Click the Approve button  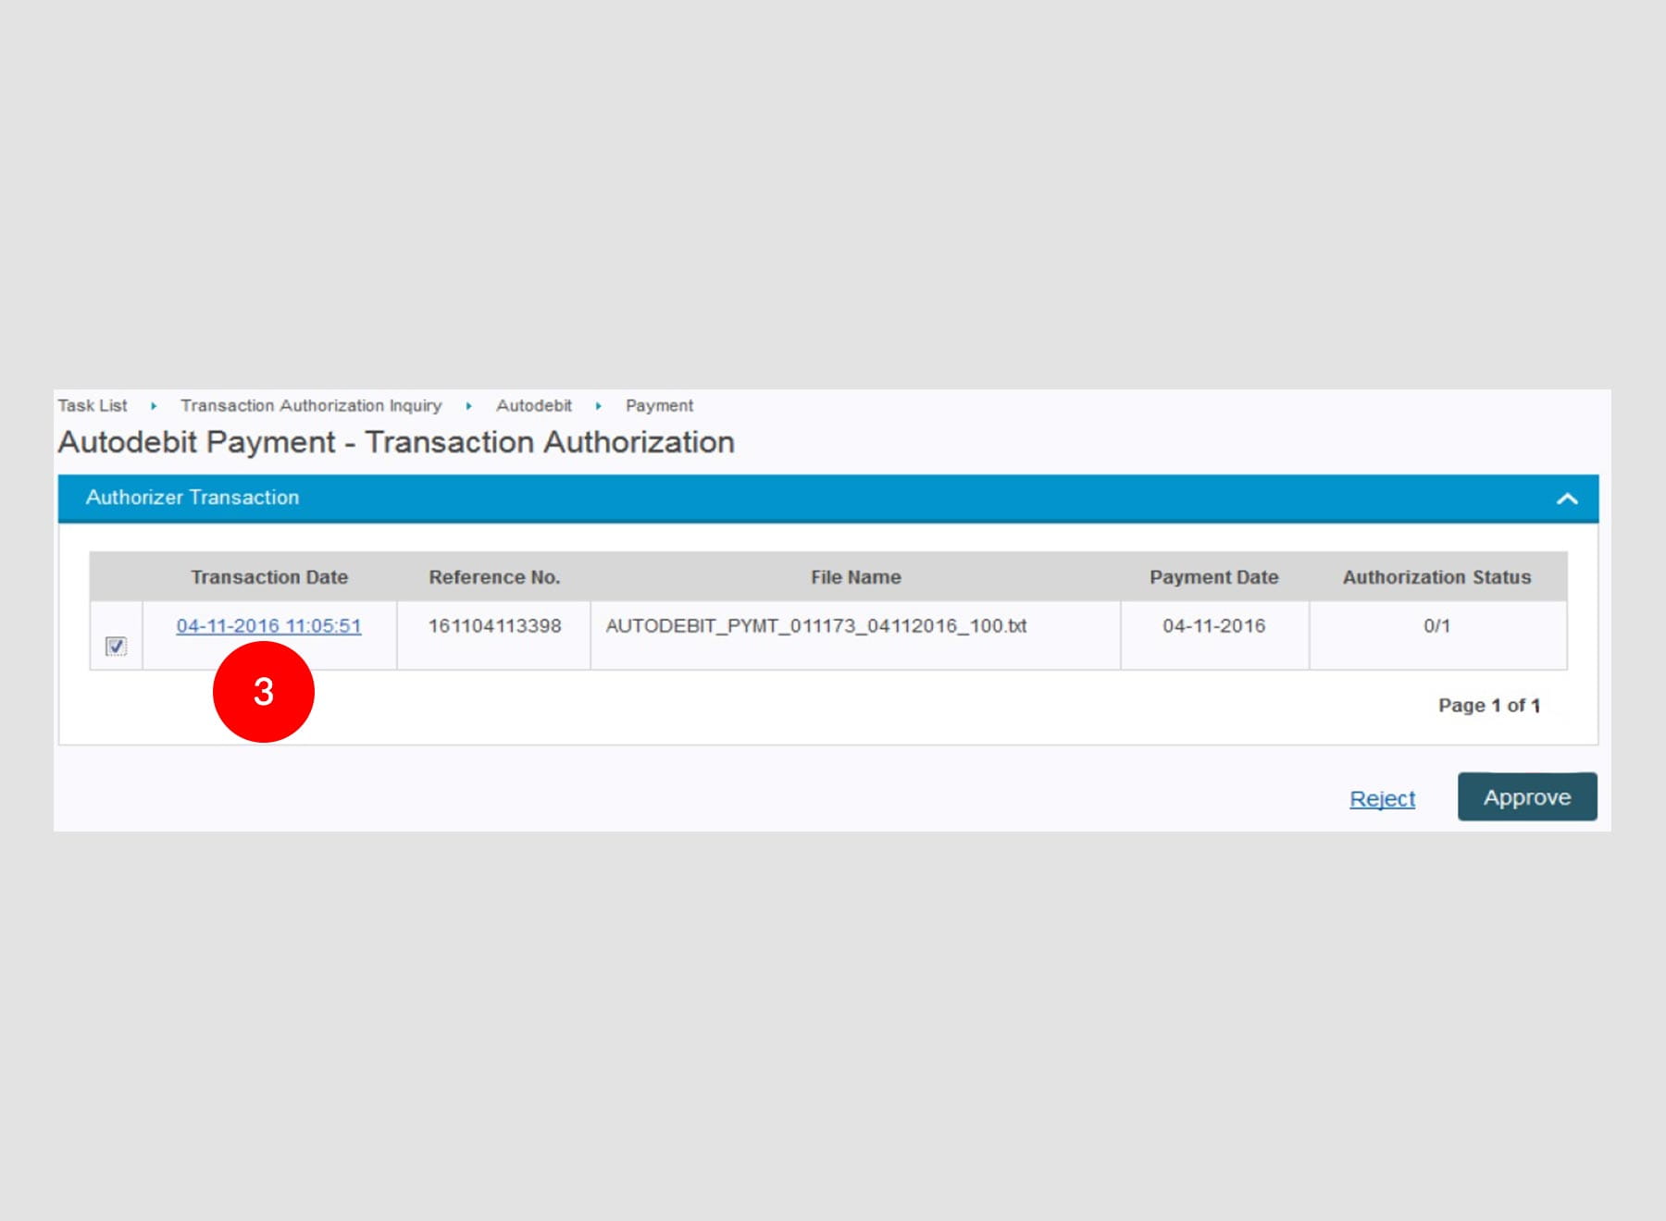tap(1526, 797)
